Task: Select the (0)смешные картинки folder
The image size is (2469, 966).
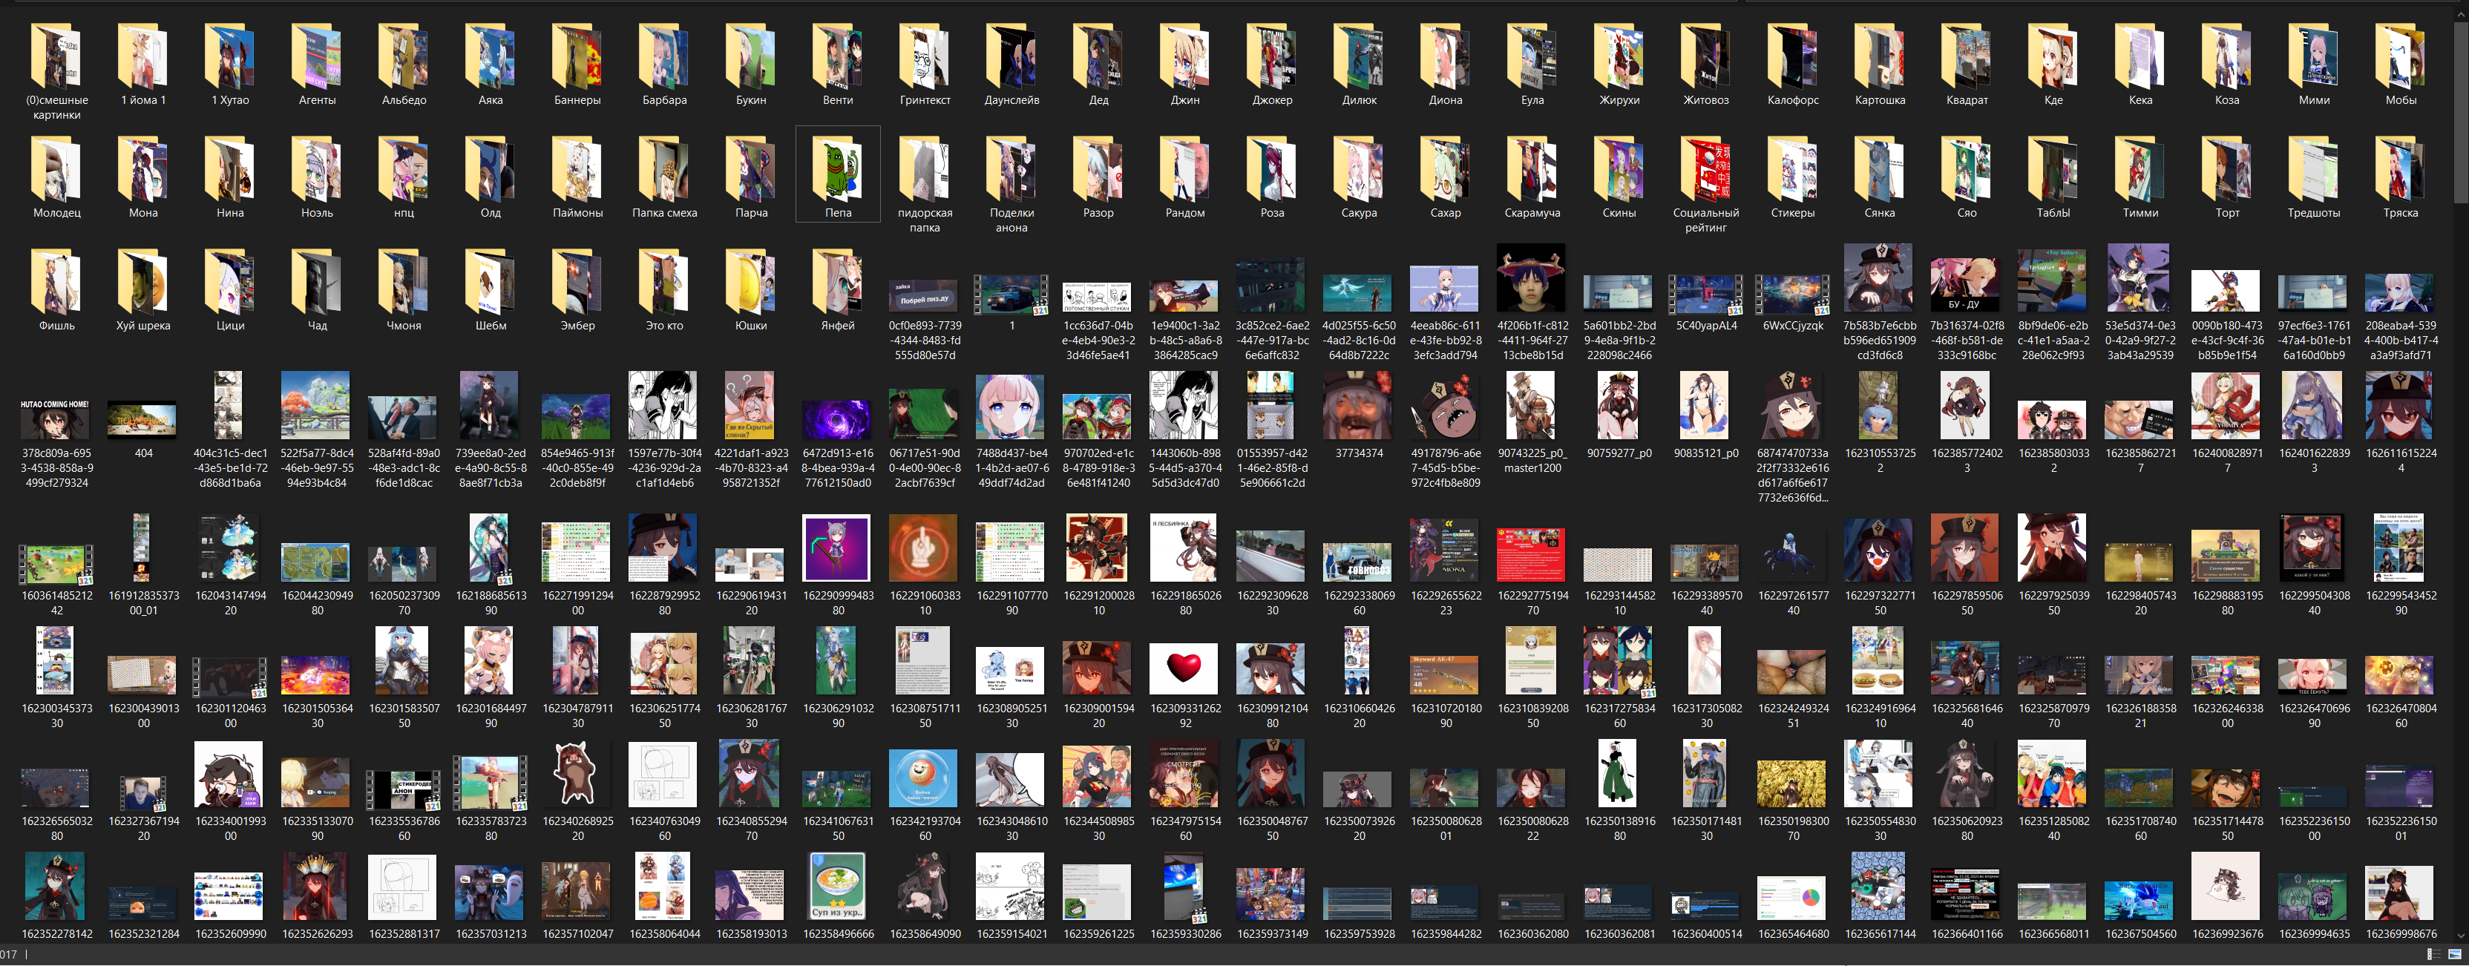Action: (56, 59)
